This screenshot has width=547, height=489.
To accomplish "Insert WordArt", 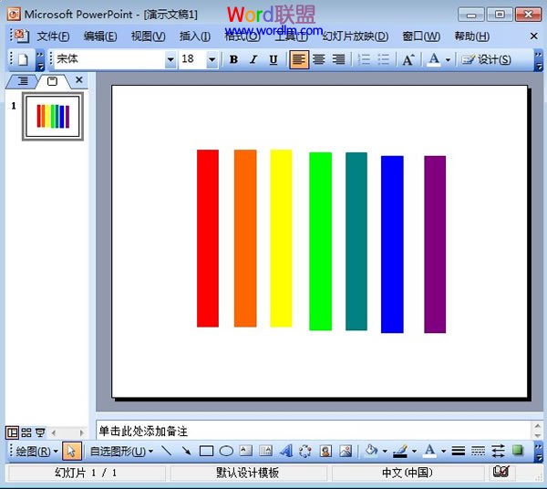I will coord(285,451).
